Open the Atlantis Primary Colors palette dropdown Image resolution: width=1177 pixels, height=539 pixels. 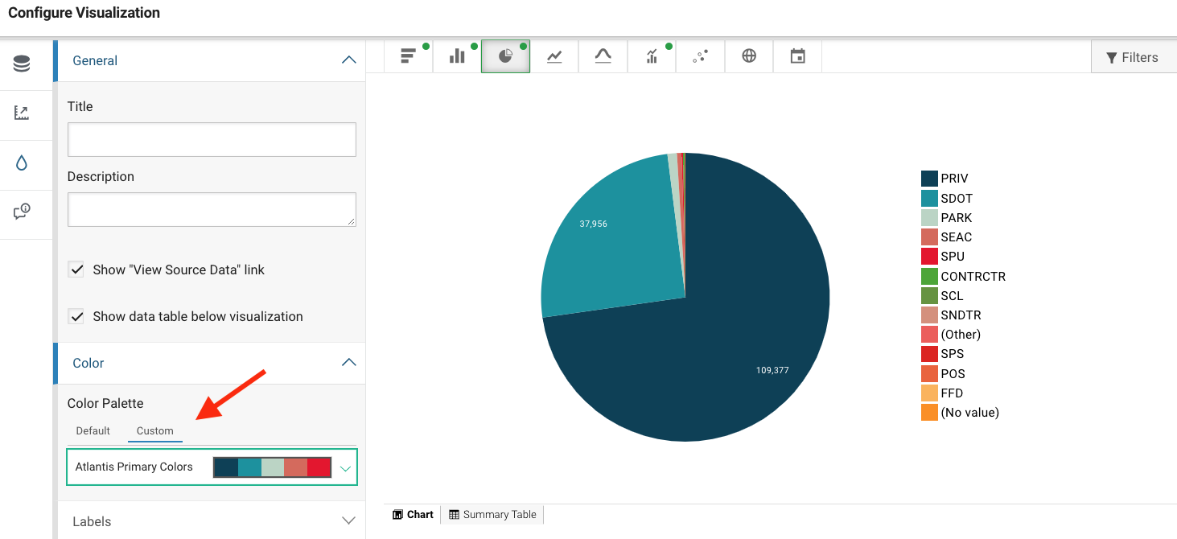[x=212, y=467]
